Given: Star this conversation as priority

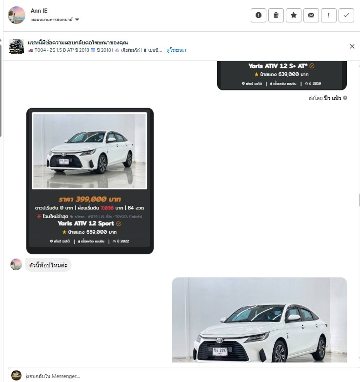Looking at the screenshot, I should (x=294, y=15).
